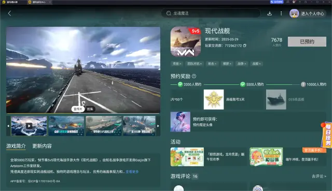Open the 战舰 tag
The width and height of the screenshot is (332, 191).
[x=256, y=64]
